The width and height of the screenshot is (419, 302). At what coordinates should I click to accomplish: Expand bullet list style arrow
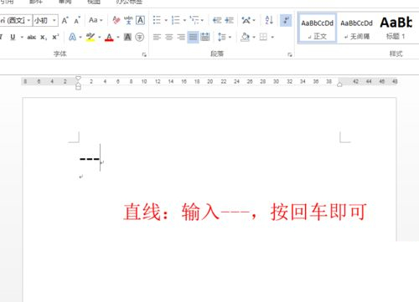pos(166,20)
